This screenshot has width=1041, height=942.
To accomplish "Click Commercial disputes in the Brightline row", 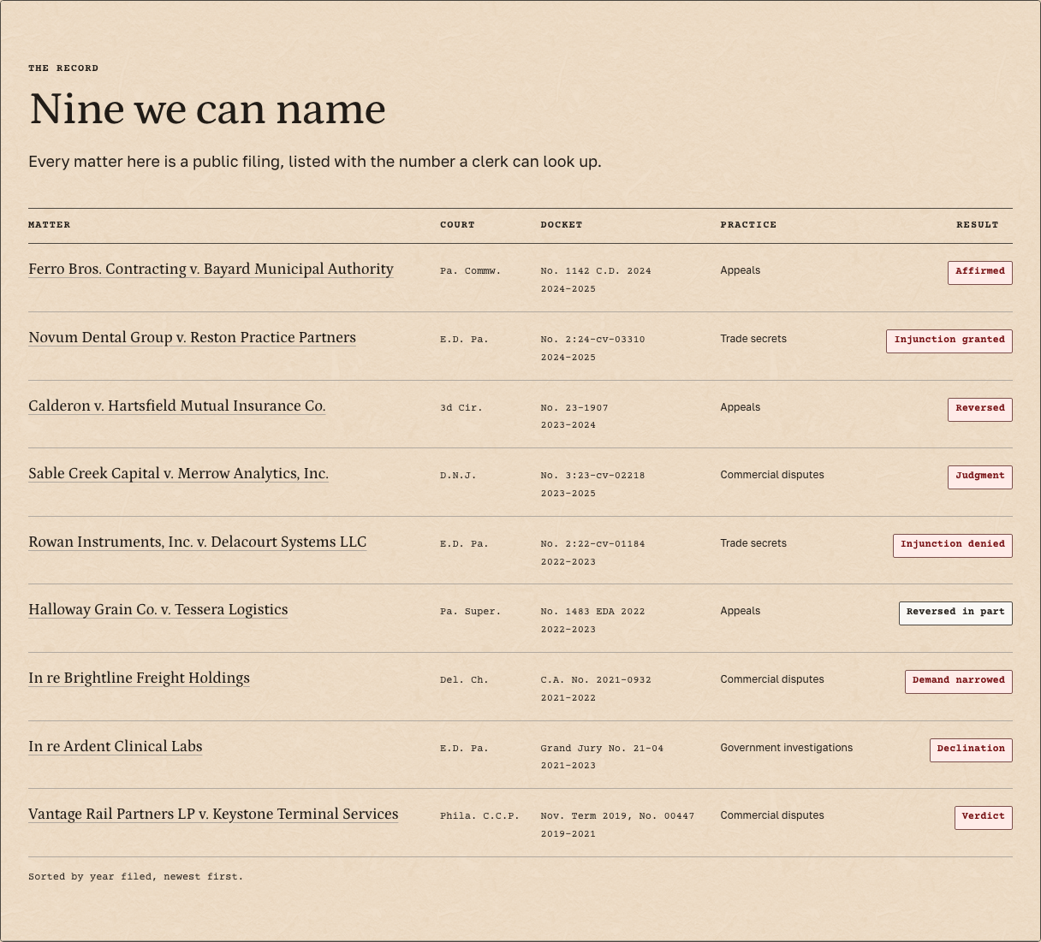I will click(x=772, y=679).
